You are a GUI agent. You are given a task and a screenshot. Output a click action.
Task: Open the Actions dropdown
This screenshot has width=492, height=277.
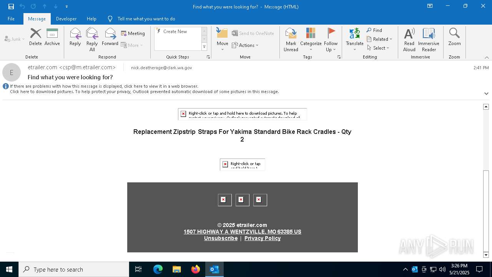(245, 45)
